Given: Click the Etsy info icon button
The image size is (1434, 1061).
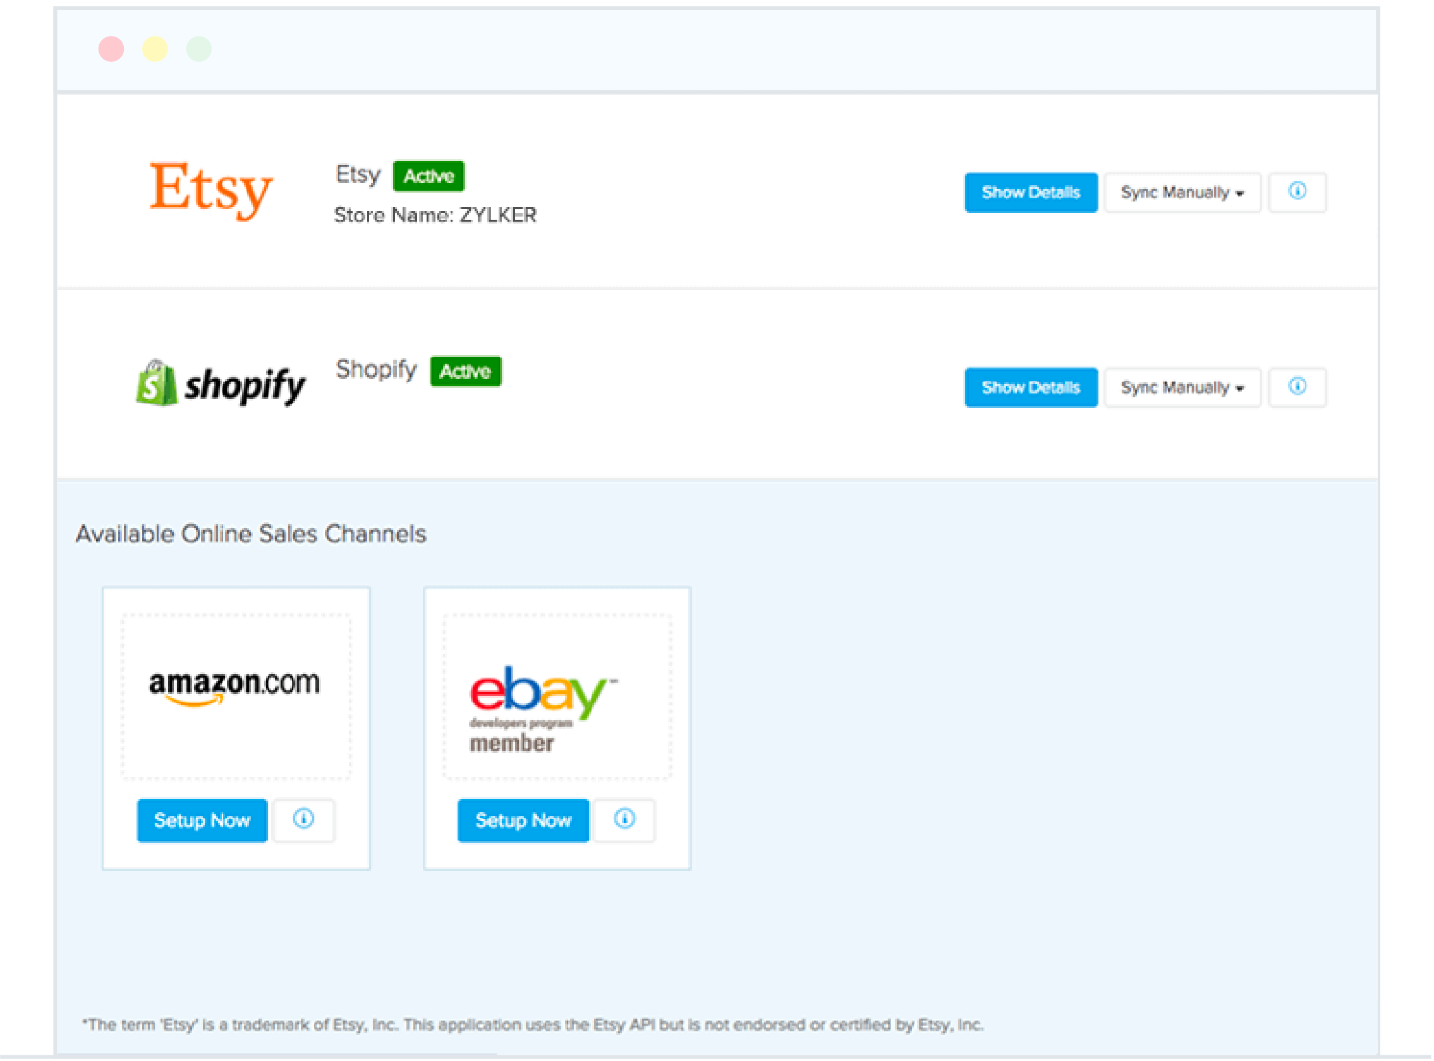Looking at the screenshot, I should point(1297,192).
